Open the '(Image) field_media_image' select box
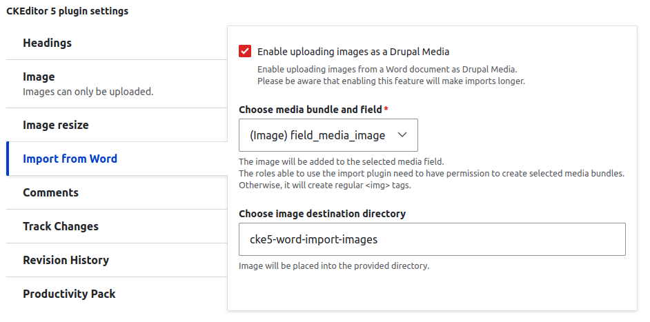650x322 pixels. tap(328, 135)
